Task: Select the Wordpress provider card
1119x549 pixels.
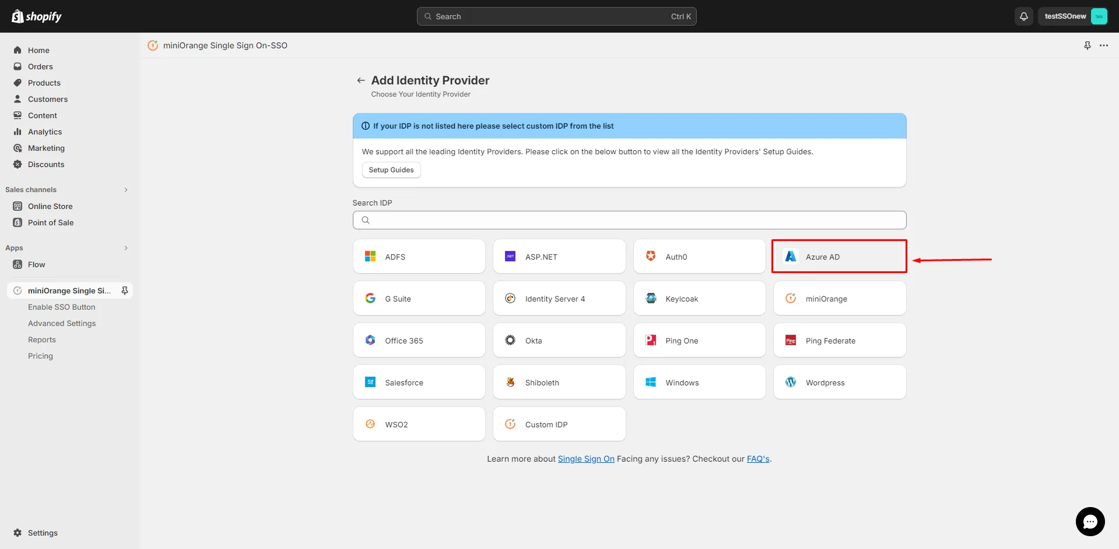Action: [840, 382]
